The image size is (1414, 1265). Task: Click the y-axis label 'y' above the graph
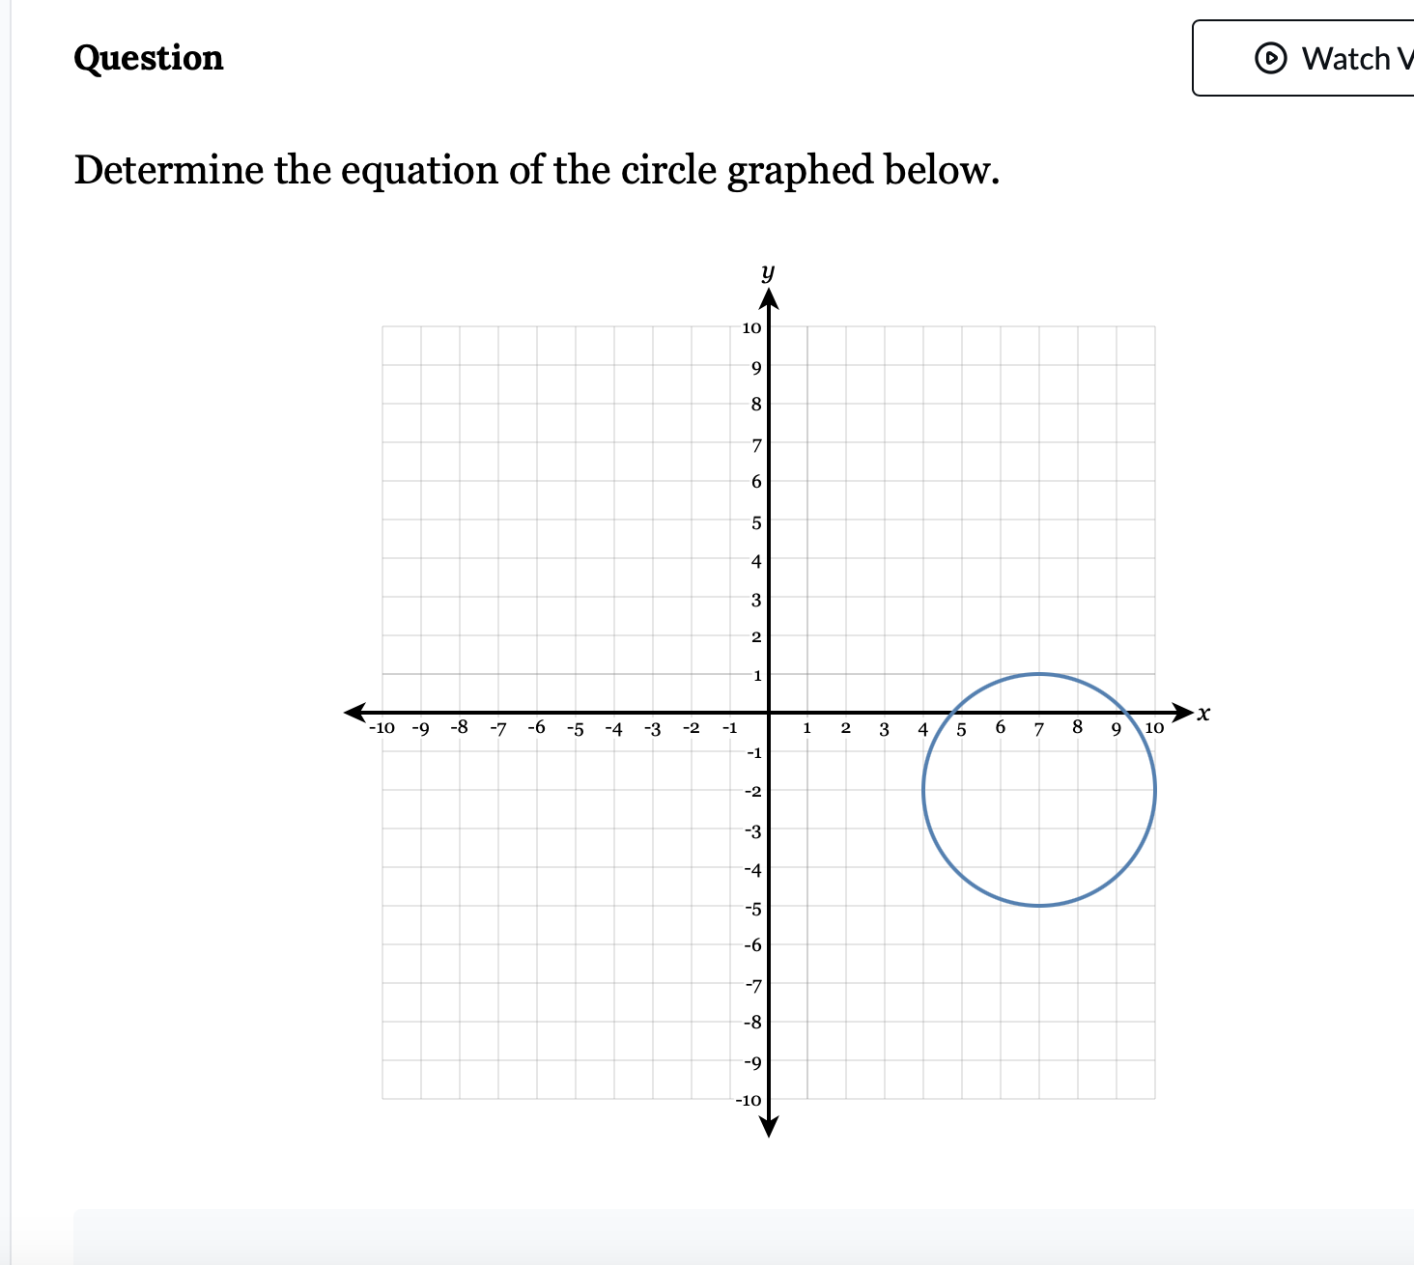coord(768,271)
